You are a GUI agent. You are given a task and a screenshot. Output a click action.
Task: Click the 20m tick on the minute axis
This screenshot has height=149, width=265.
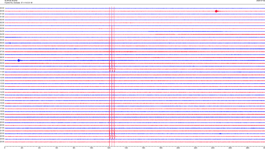tap(178, 148)
